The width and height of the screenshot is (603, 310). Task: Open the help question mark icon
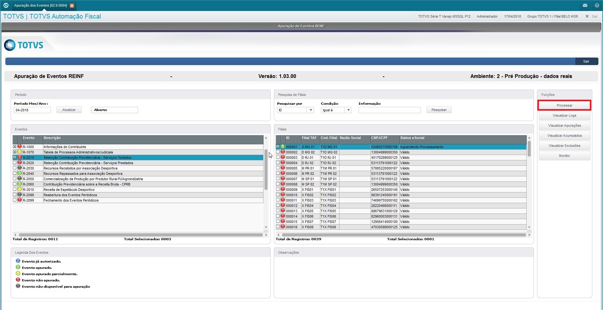coord(597,5)
